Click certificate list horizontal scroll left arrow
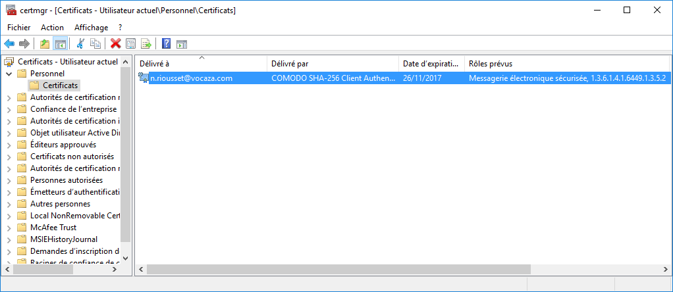 pos(141,269)
